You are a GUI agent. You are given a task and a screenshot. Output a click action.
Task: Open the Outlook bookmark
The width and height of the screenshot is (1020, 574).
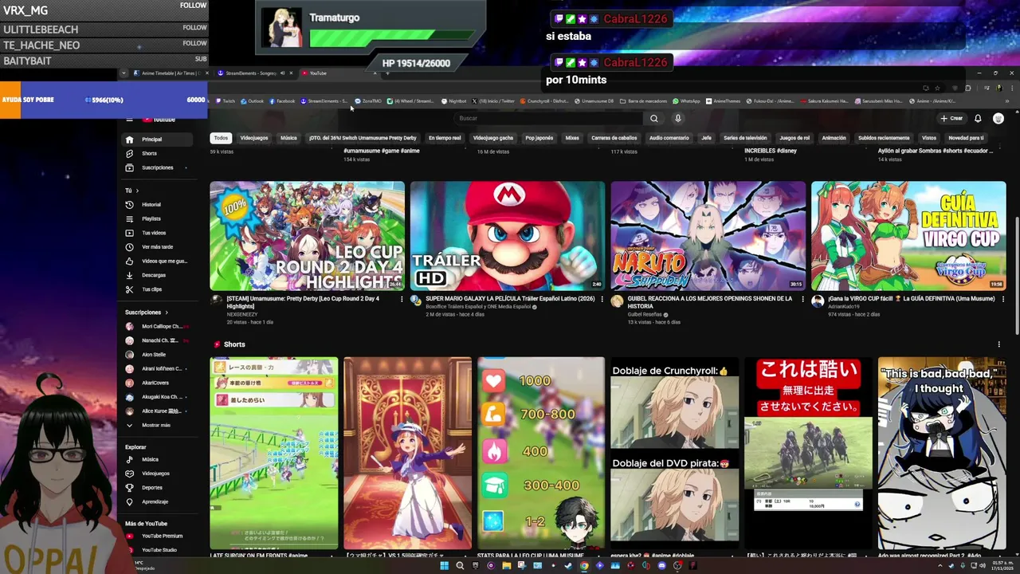point(252,101)
